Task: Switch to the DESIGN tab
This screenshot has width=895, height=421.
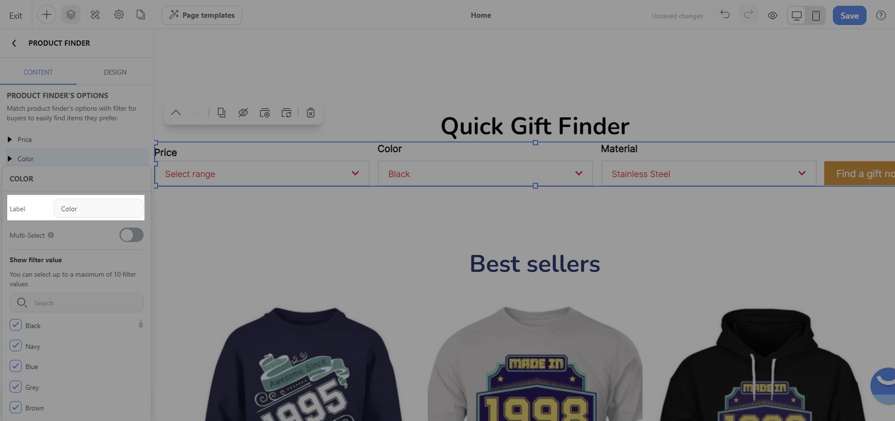Action: point(115,72)
